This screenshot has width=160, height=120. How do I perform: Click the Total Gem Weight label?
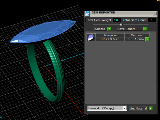pyautogui.click(x=99, y=20)
